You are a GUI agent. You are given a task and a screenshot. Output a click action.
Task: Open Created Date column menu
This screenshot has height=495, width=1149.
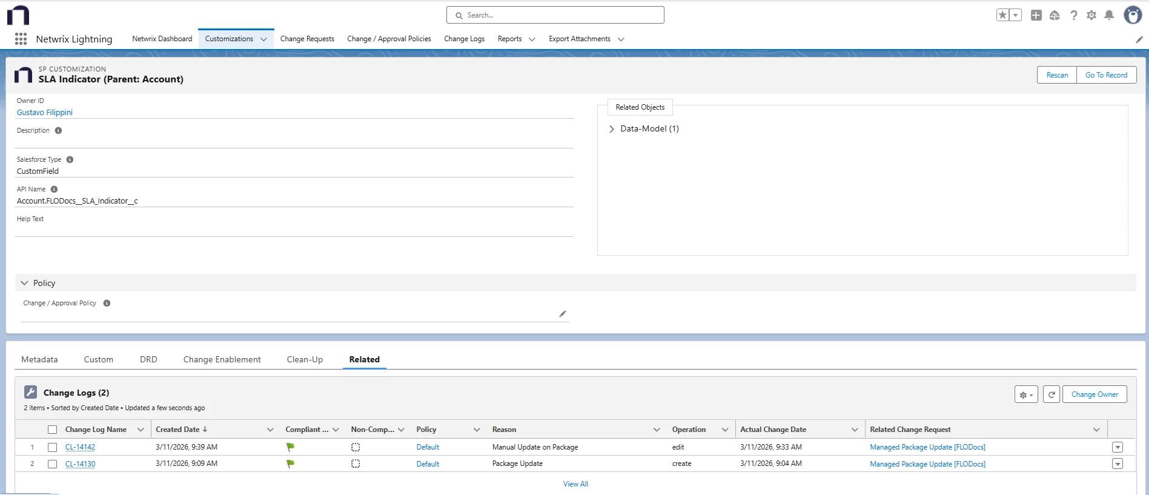pos(270,430)
